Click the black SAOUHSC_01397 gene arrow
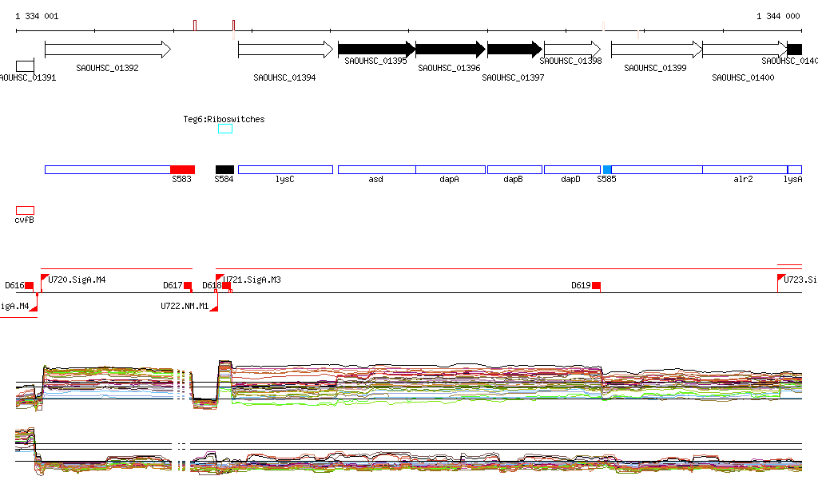This screenshot has width=818, height=488. coord(515,50)
